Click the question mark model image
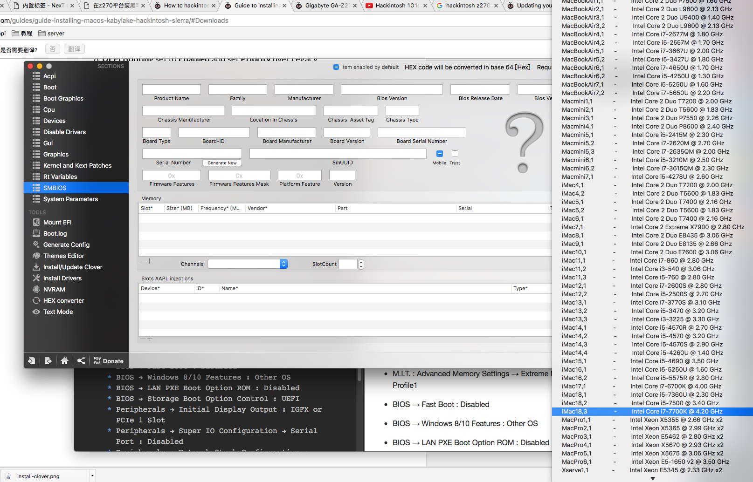The height and width of the screenshot is (482, 753). click(525, 143)
